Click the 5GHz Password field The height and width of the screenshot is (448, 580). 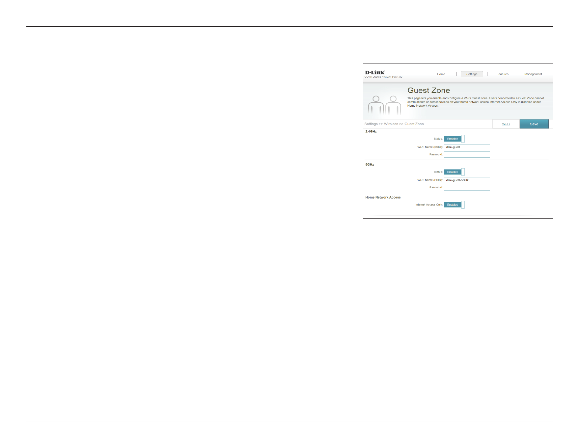tap(467, 187)
